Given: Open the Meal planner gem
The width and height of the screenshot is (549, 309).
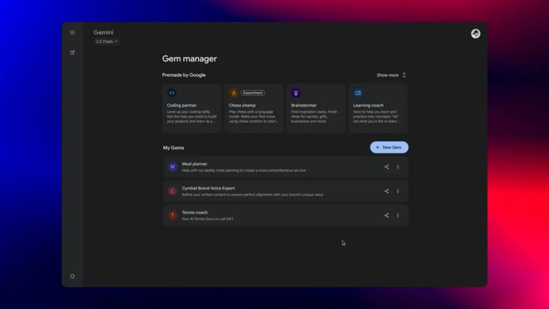Looking at the screenshot, I should 268,167.
